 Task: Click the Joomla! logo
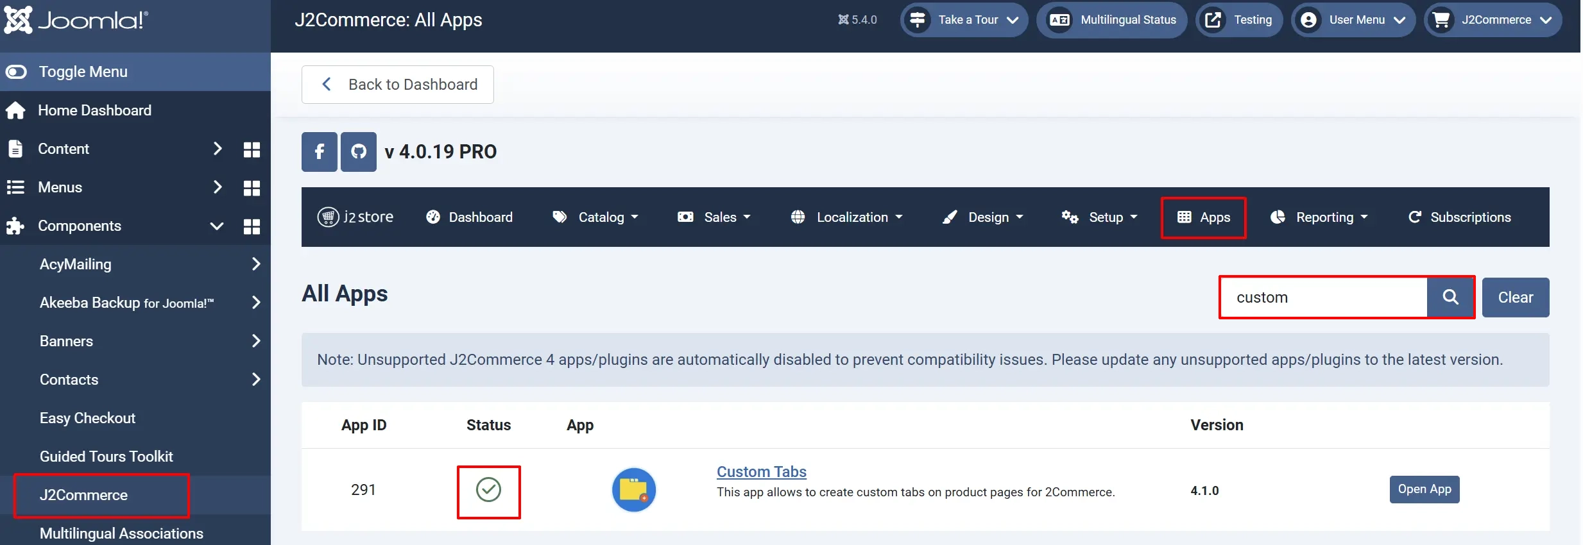(x=76, y=20)
